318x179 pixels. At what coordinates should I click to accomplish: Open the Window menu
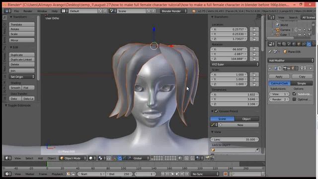click(x=42, y=11)
